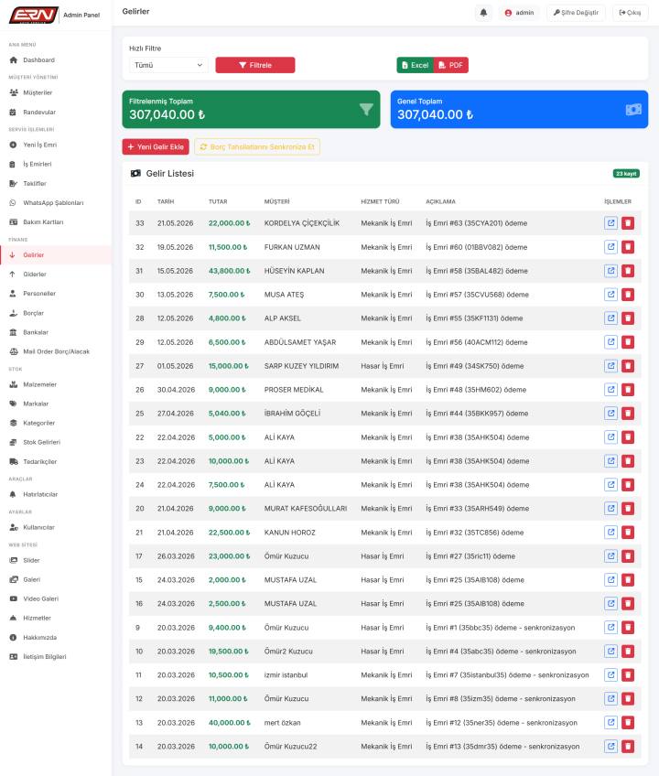Open the Hızlı Filtre Tümü dropdown
The height and width of the screenshot is (776, 659).
tap(168, 65)
